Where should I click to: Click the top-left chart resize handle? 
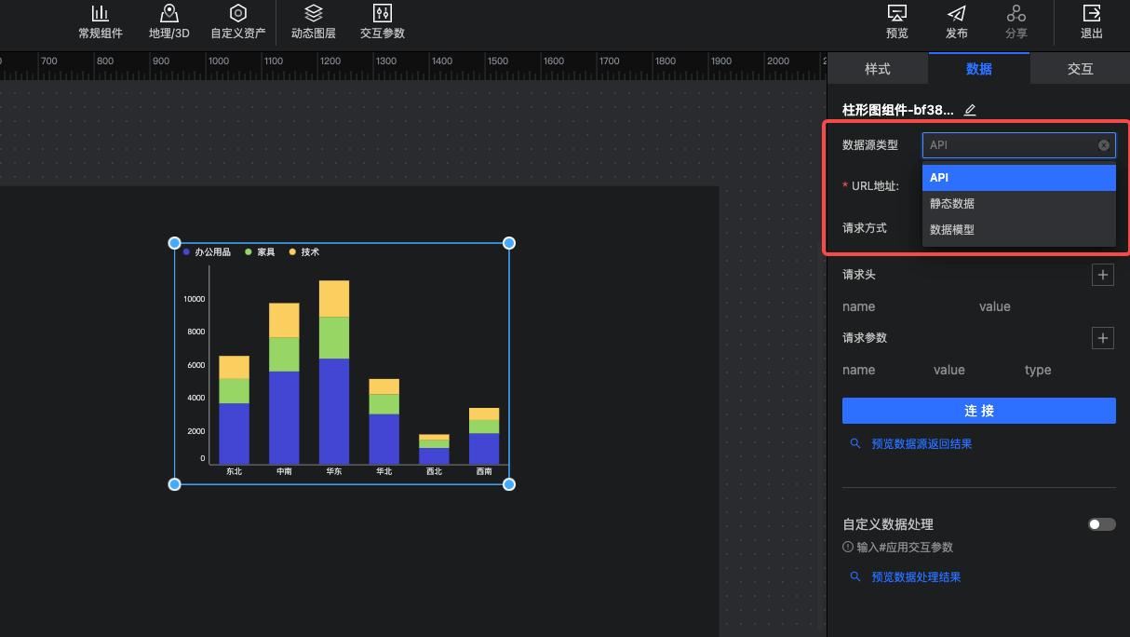point(174,243)
